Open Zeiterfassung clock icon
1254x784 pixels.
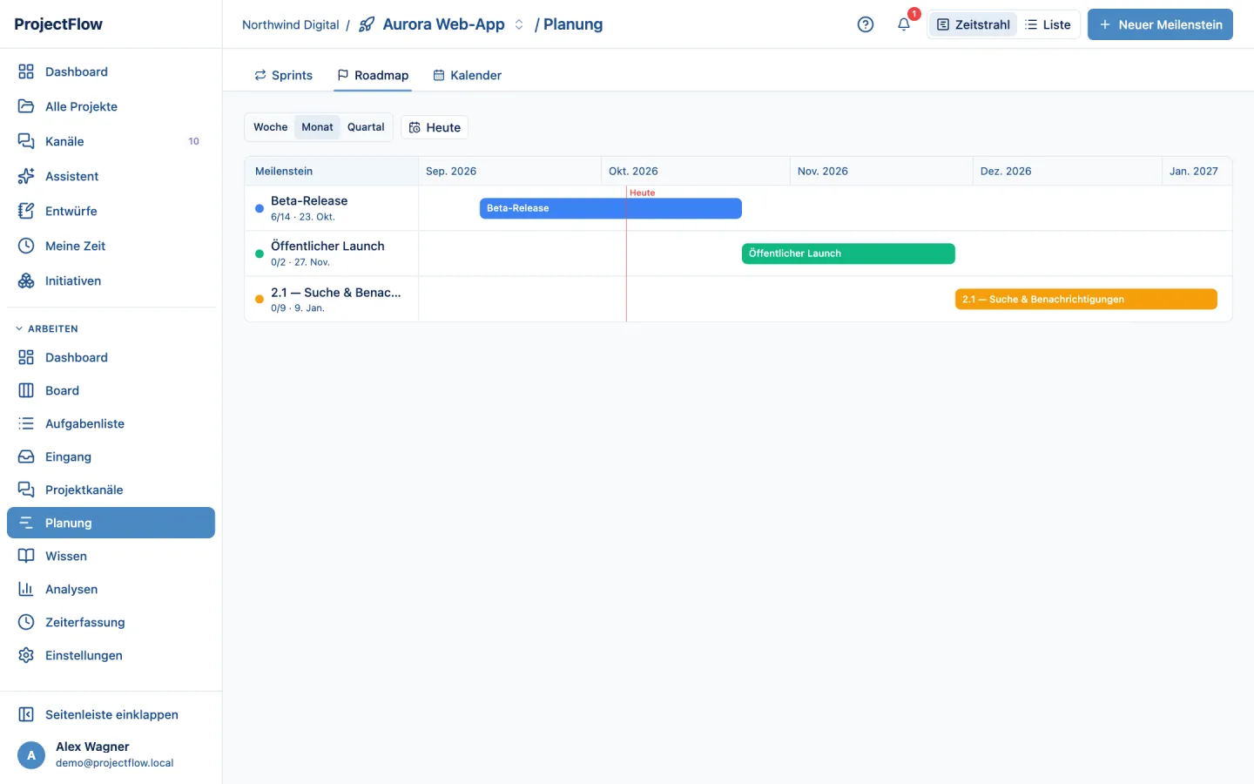click(x=26, y=622)
